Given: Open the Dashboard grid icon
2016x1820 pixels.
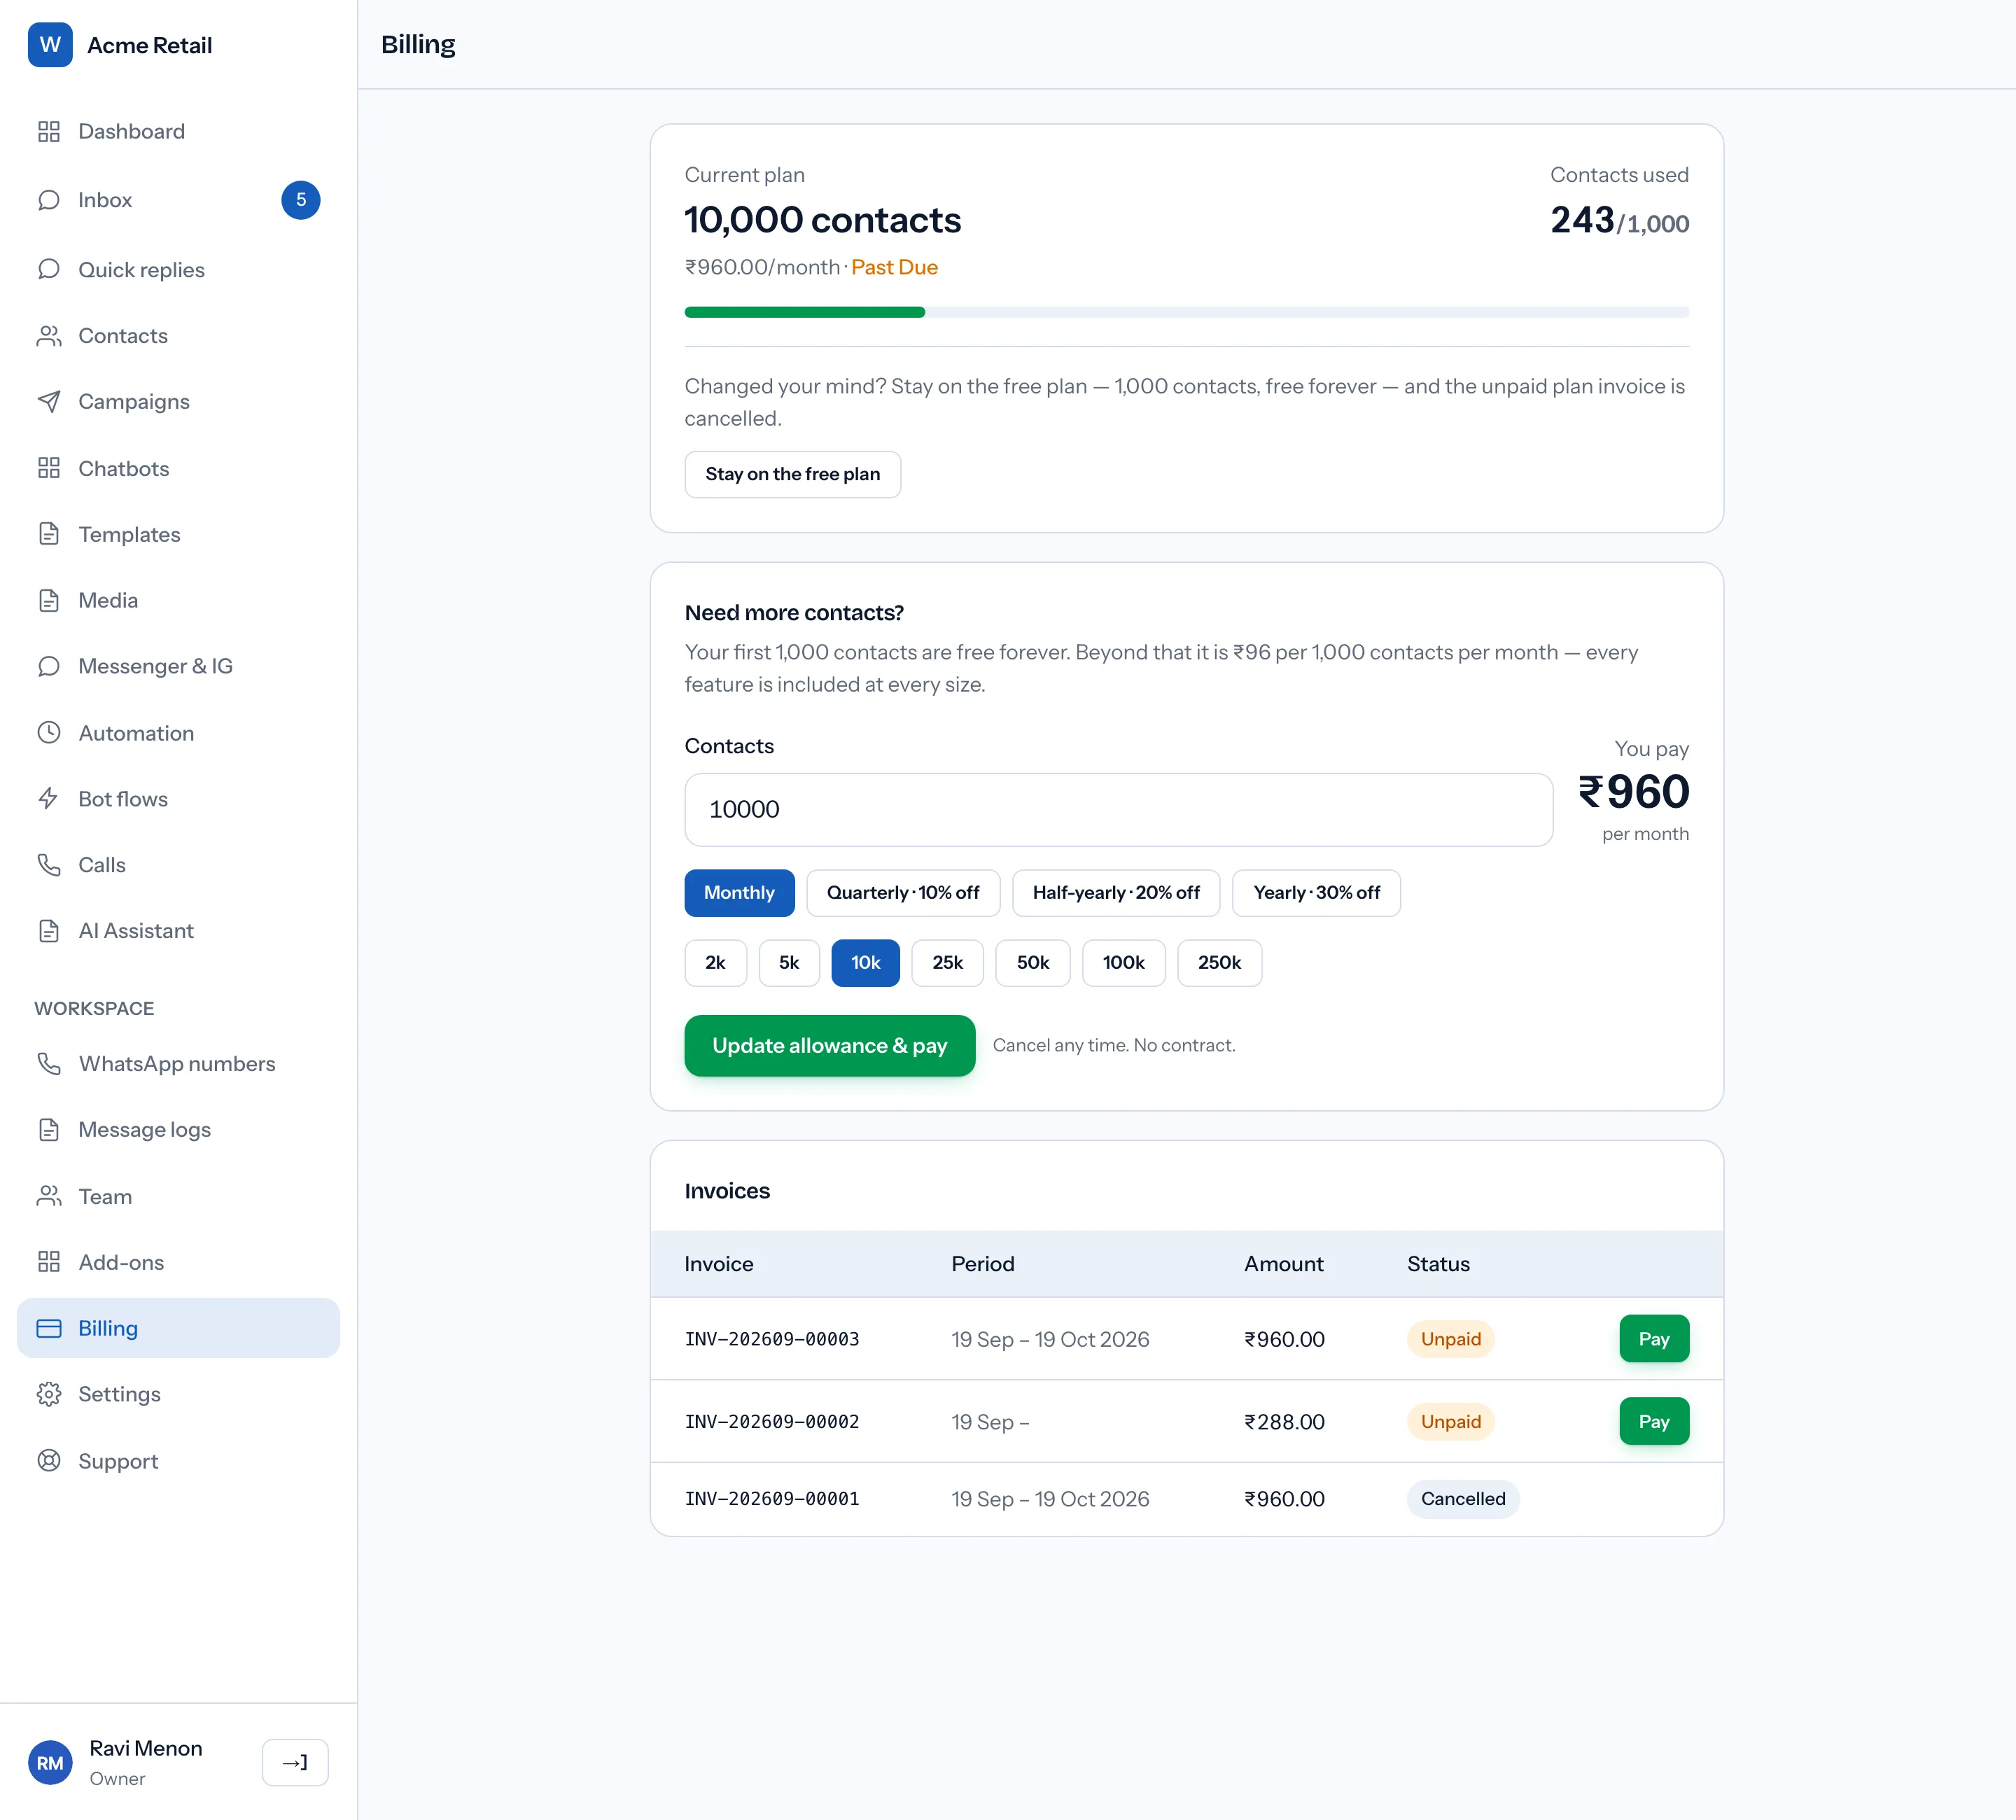Looking at the screenshot, I should [49, 132].
